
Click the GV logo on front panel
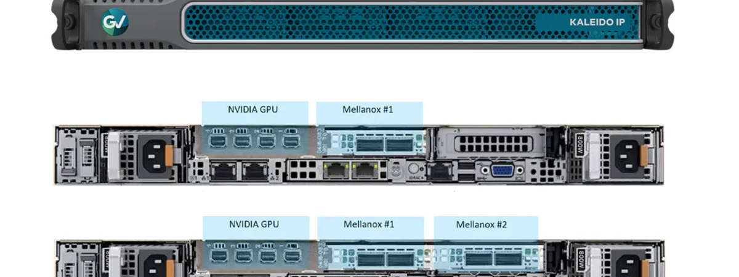[x=115, y=23]
